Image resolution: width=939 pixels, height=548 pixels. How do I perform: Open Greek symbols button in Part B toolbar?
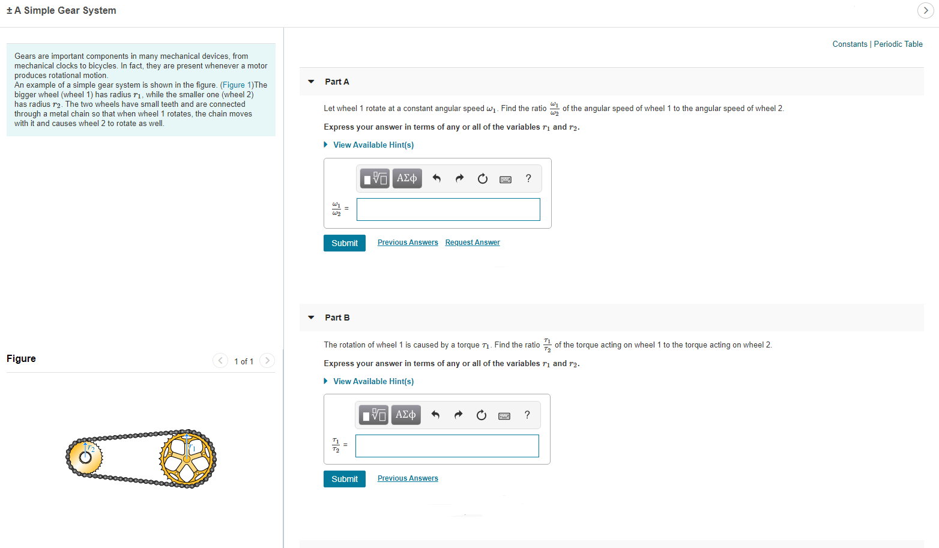(x=406, y=415)
